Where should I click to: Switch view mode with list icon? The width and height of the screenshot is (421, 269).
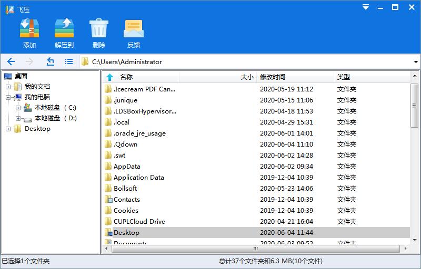click(69, 61)
